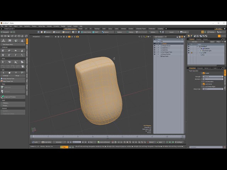Click the Cleanup... button

[13, 103]
